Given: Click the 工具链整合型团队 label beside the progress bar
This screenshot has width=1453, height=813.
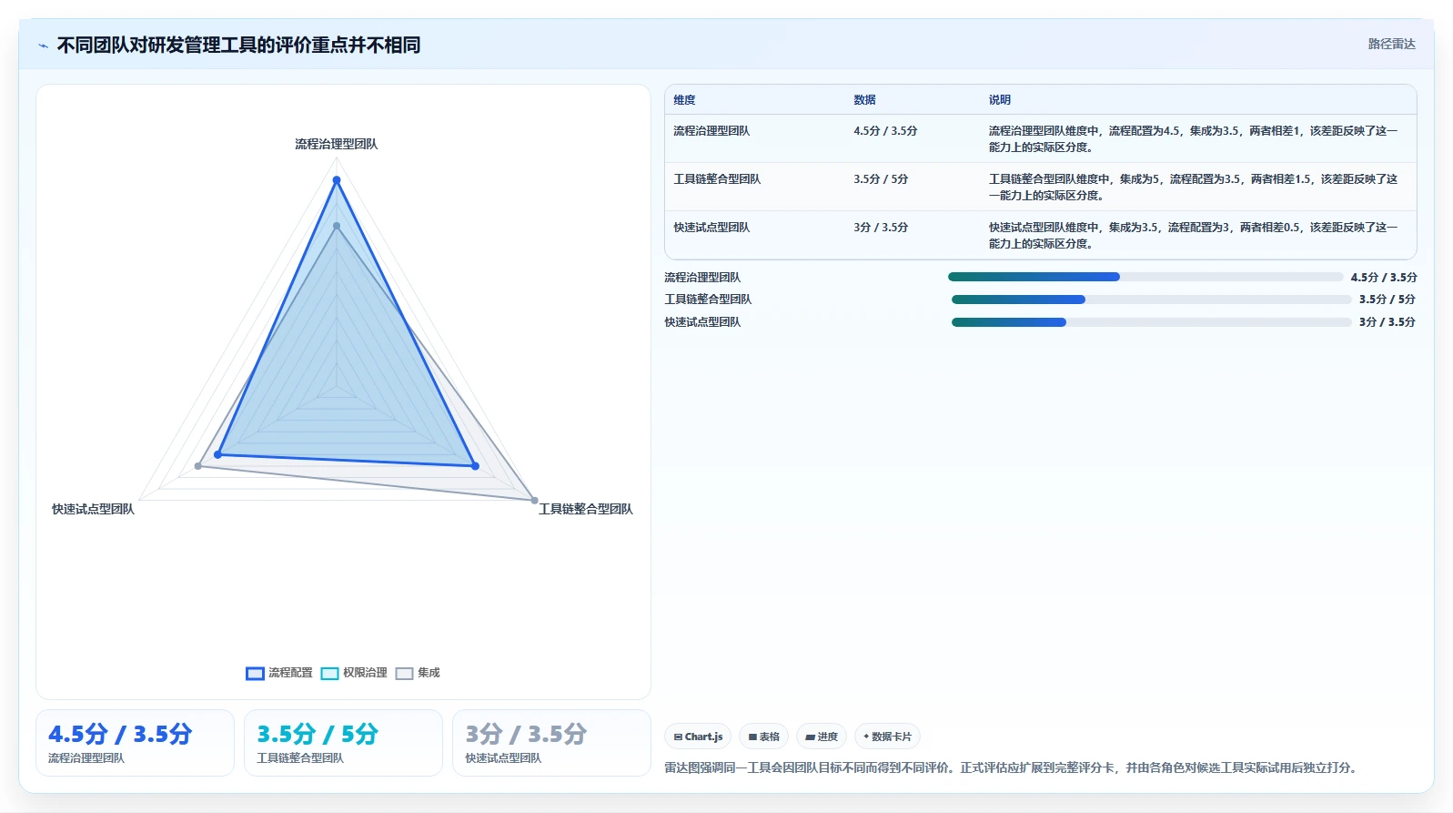Looking at the screenshot, I should coord(708,300).
